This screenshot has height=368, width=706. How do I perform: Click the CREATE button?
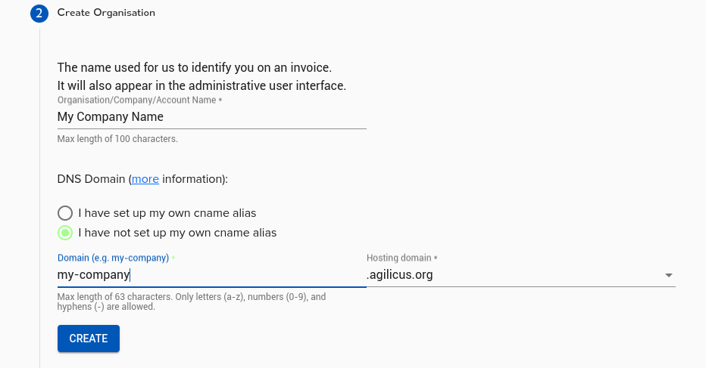pyautogui.click(x=88, y=339)
